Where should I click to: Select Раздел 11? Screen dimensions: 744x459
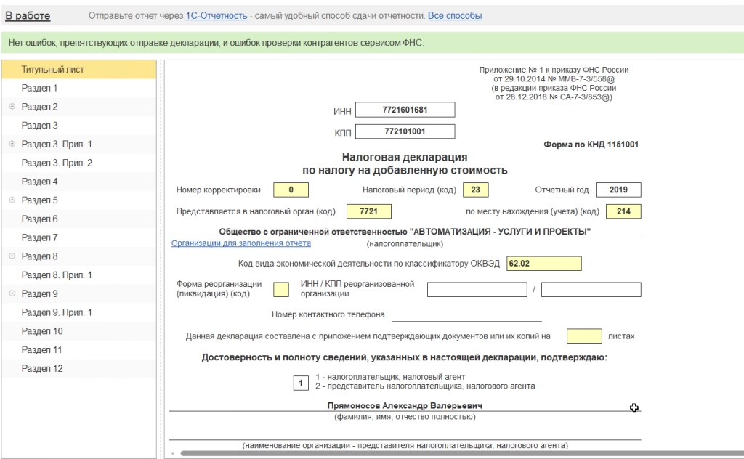point(78,350)
